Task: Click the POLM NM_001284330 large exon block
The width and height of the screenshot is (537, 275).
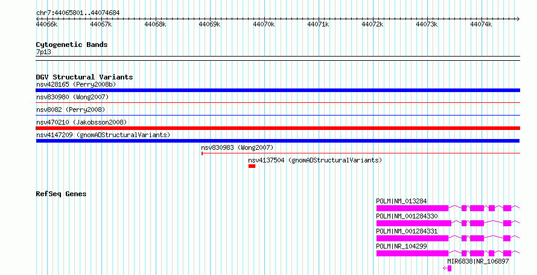Action: point(414,223)
